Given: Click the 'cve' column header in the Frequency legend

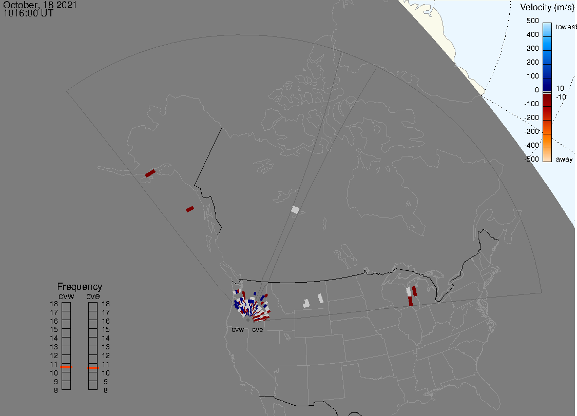Looking at the screenshot, I should 93,296.
